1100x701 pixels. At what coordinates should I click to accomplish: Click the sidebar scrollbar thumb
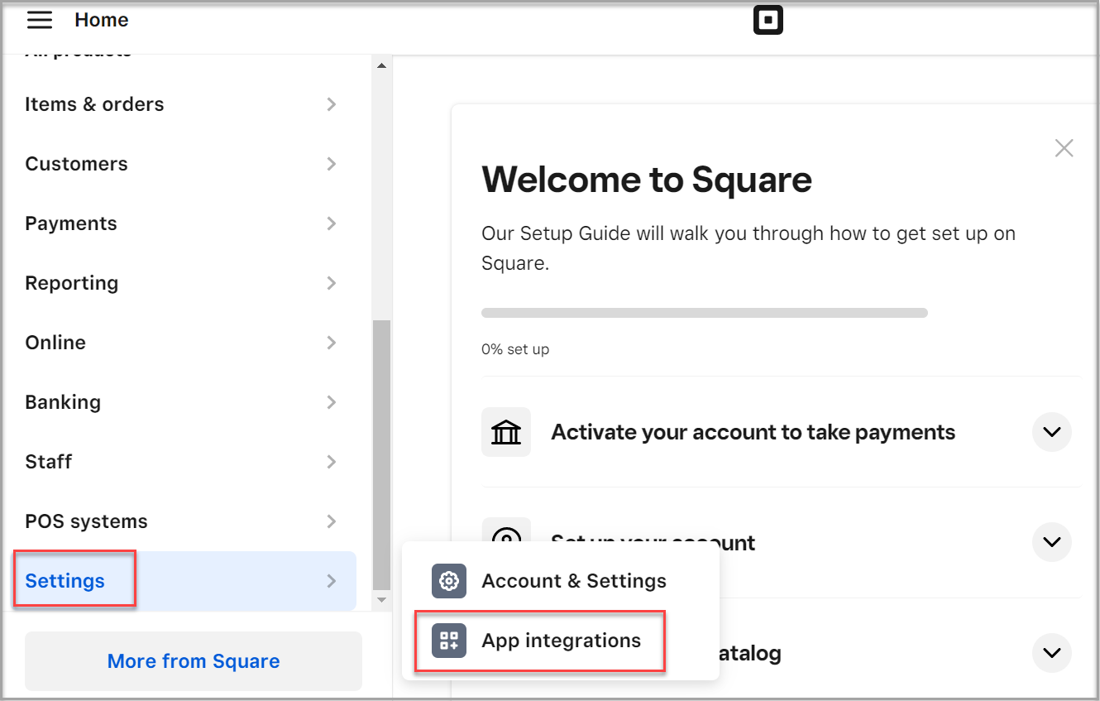point(381,454)
